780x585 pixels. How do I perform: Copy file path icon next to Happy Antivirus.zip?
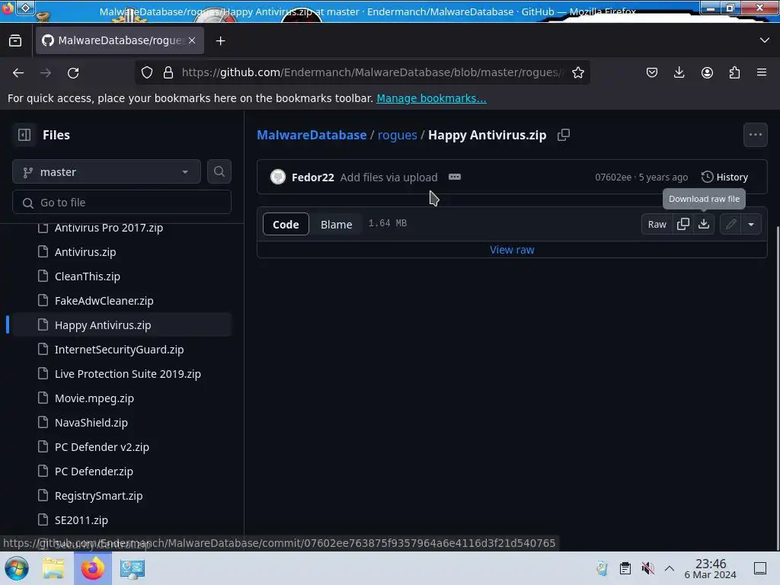pyautogui.click(x=563, y=135)
